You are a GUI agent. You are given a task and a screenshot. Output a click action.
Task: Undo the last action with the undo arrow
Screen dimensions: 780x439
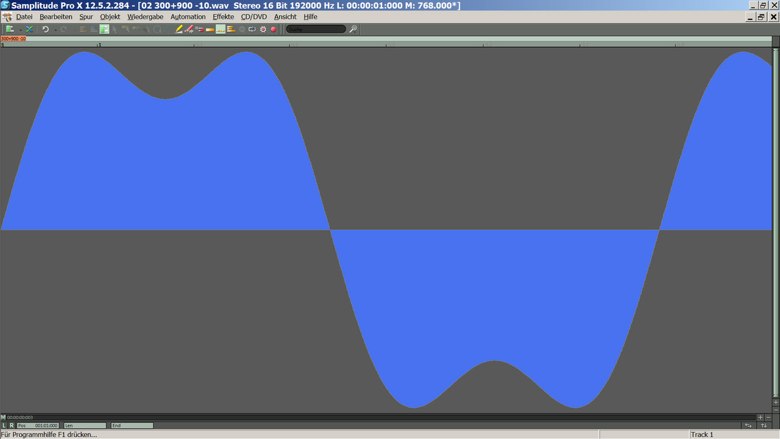coord(45,29)
